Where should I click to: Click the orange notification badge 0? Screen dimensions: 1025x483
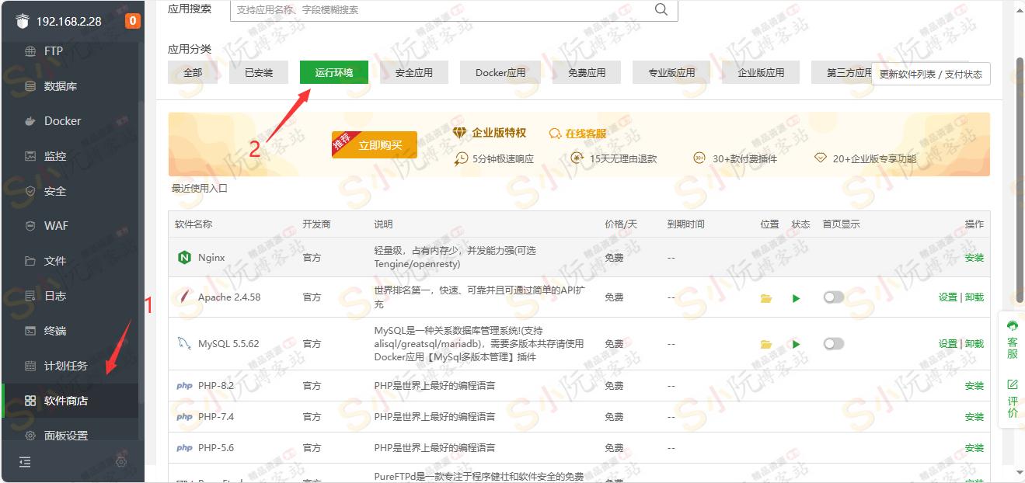click(x=133, y=21)
